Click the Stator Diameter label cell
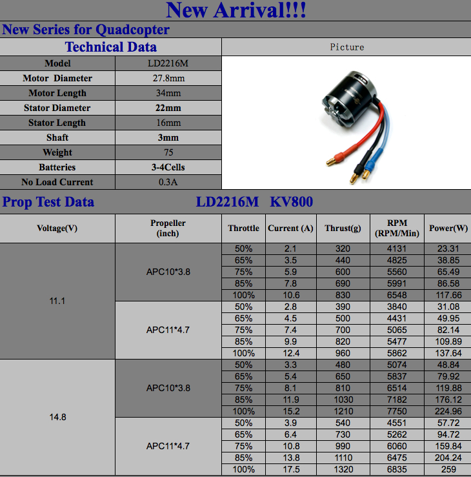Viewport: 471px width, 477px height. (57, 108)
